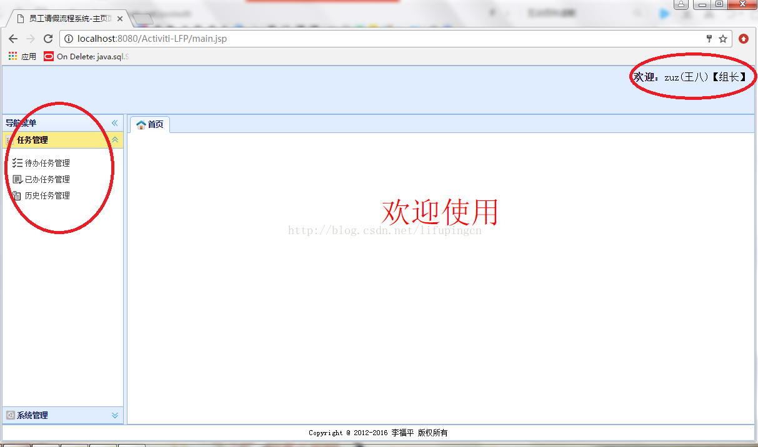The height and width of the screenshot is (447, 758).
Task: Collapse the 任务管理 panel chevron
Action: click(114, 140)
